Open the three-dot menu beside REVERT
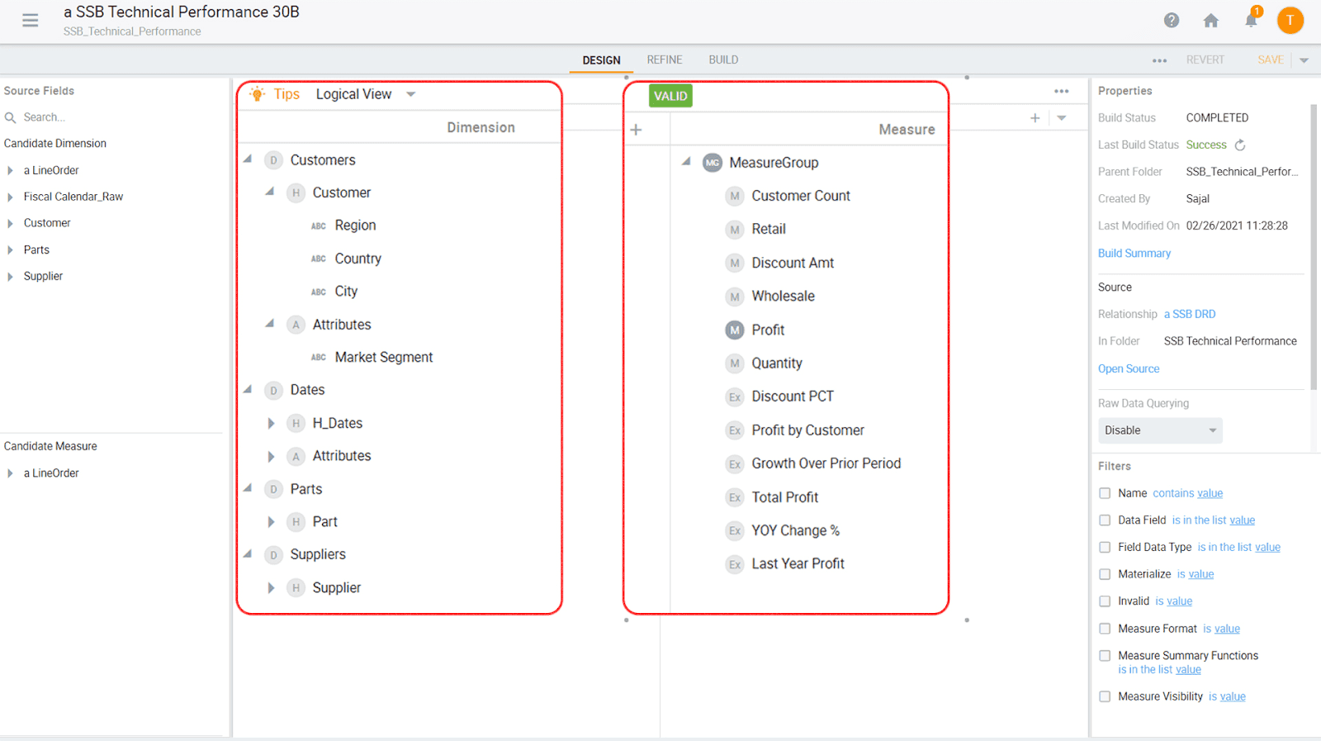 pyautogui.click(x=1160, y=60)
